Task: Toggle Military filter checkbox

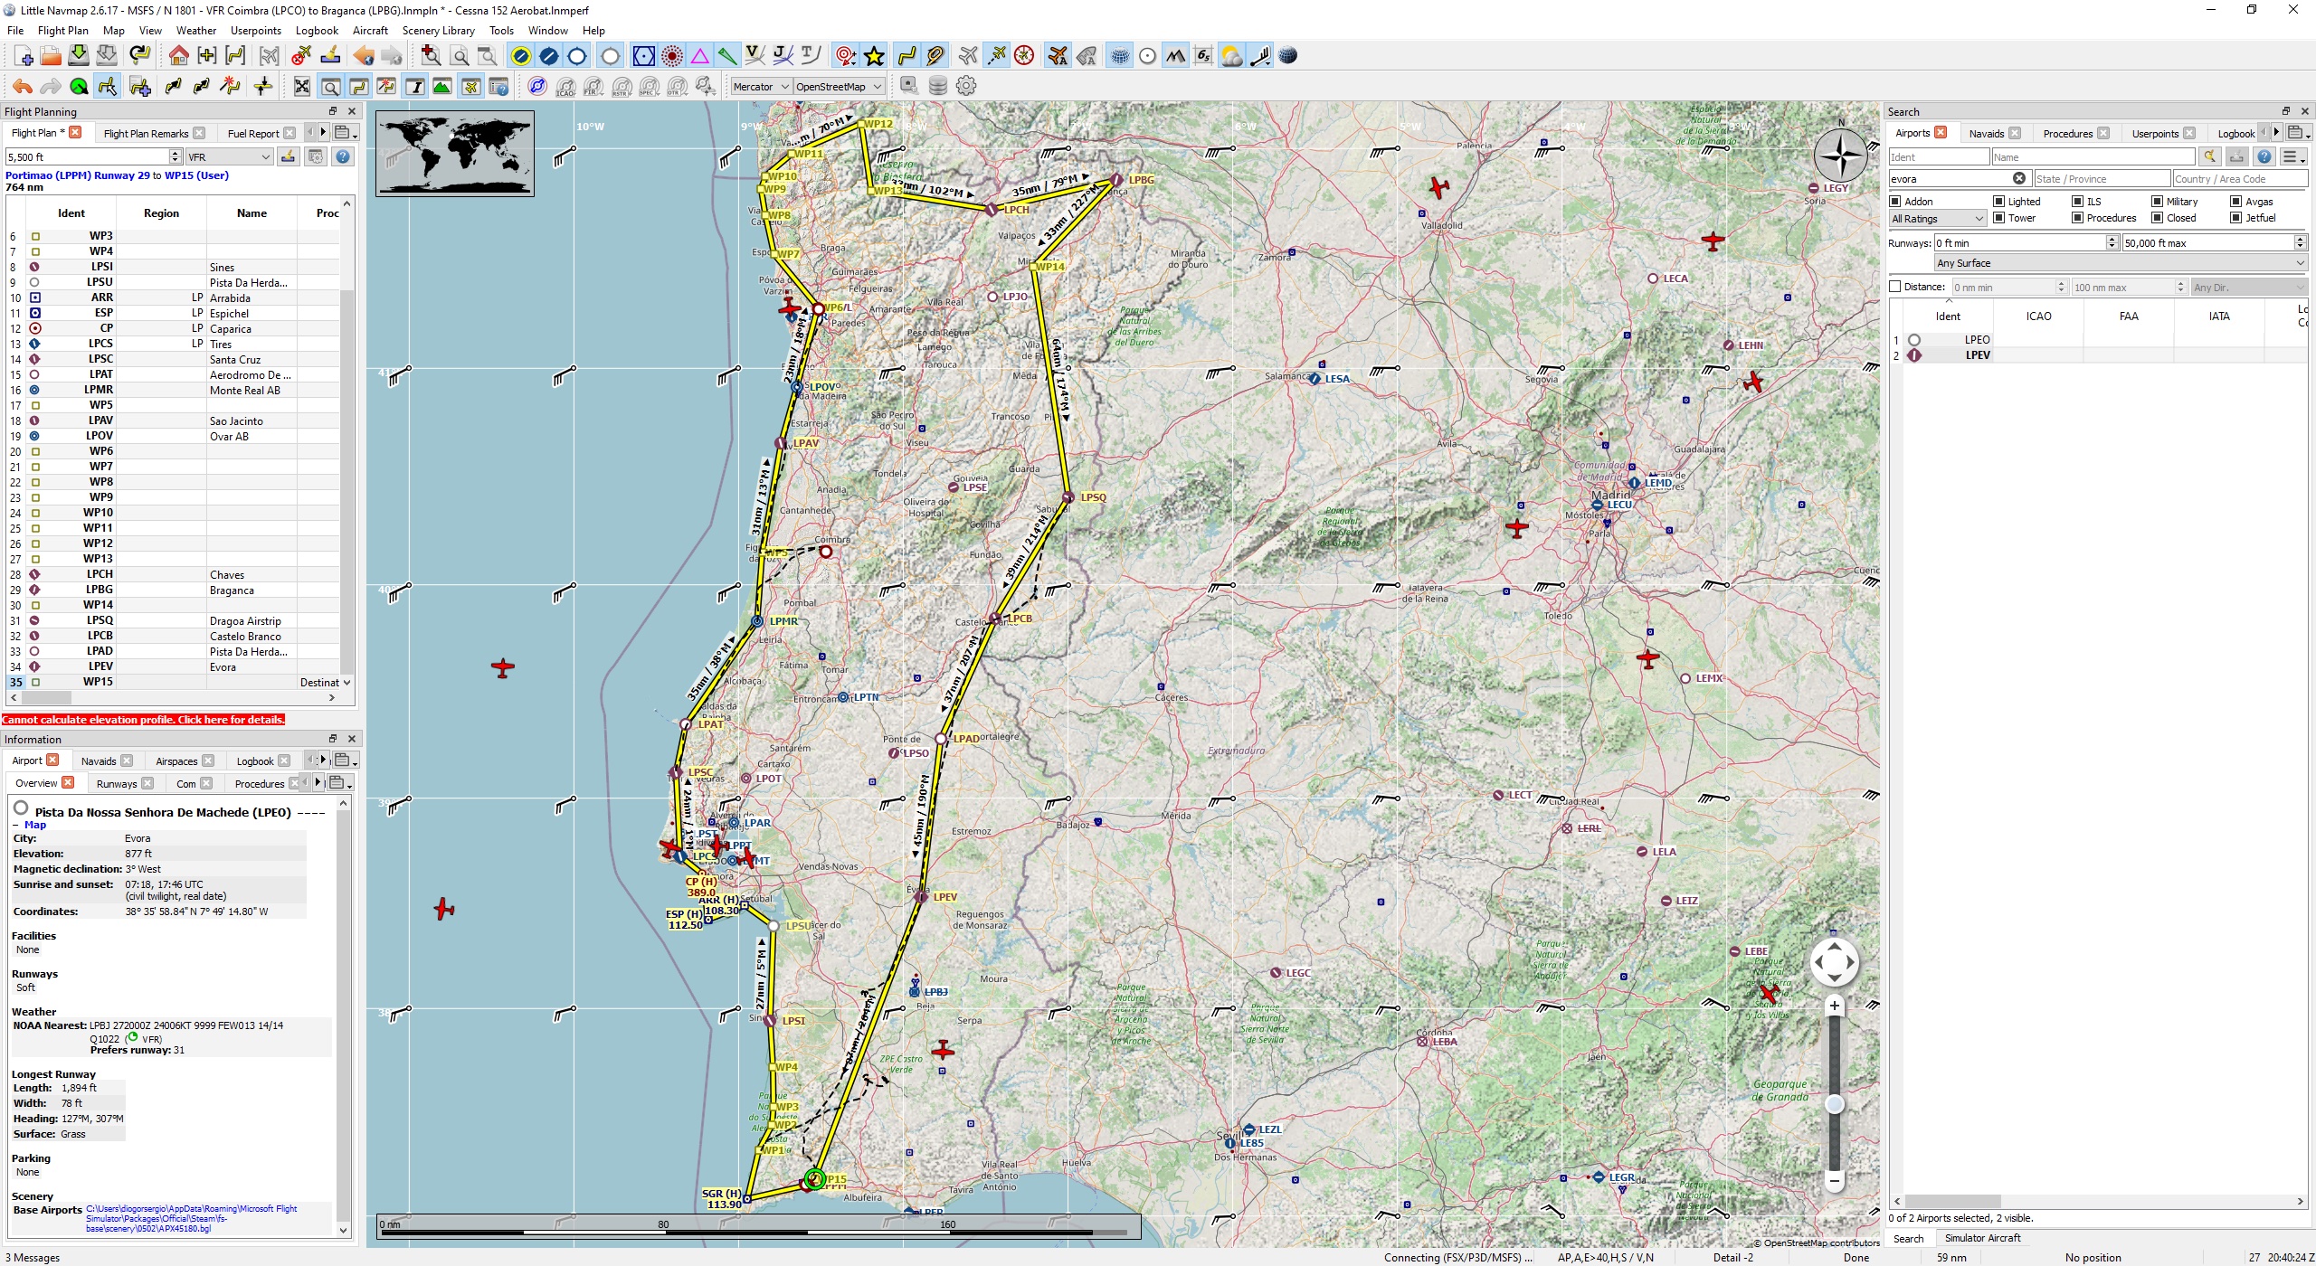Action: pos(2158,202)
